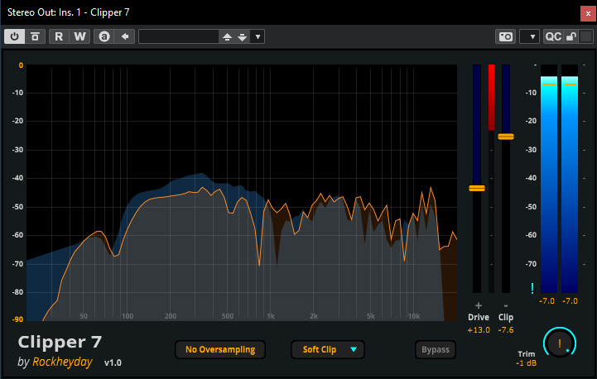597x379 pixels.
Task: Click the 10k frequency label on spectrum
Action: click(414, 316)
